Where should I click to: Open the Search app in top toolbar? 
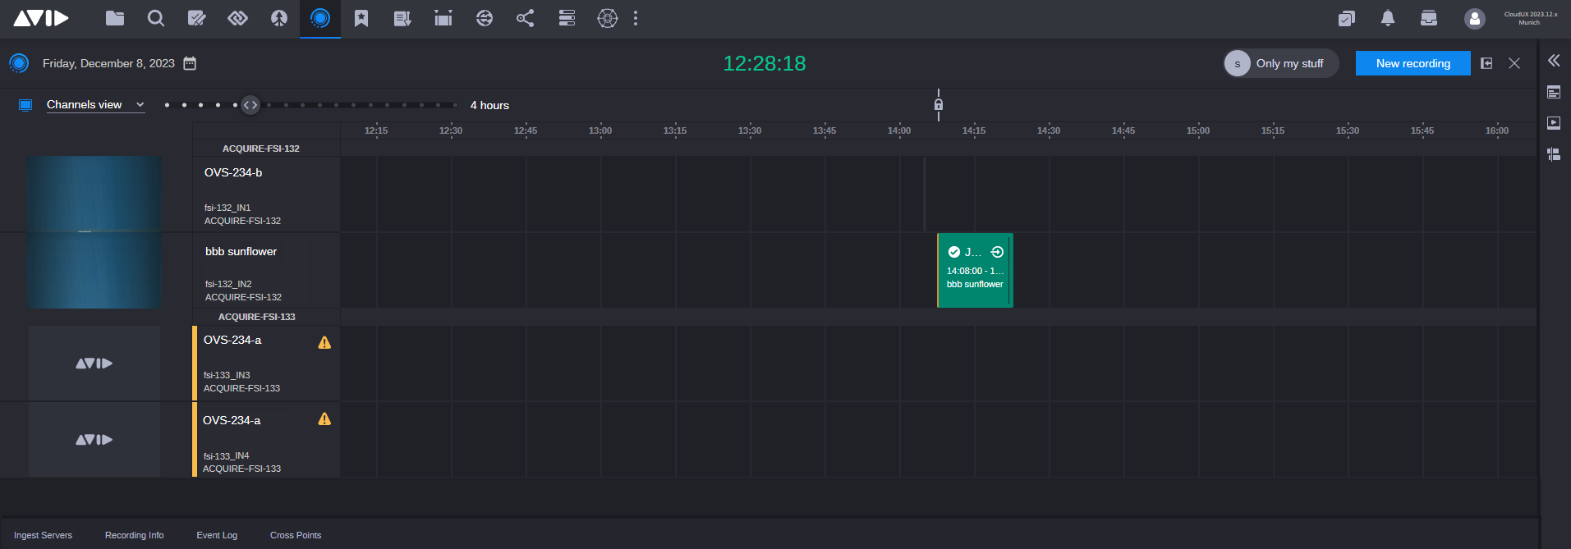(x=156, y=18)
